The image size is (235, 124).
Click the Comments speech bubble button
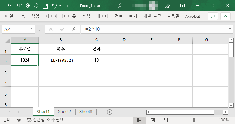213,16
